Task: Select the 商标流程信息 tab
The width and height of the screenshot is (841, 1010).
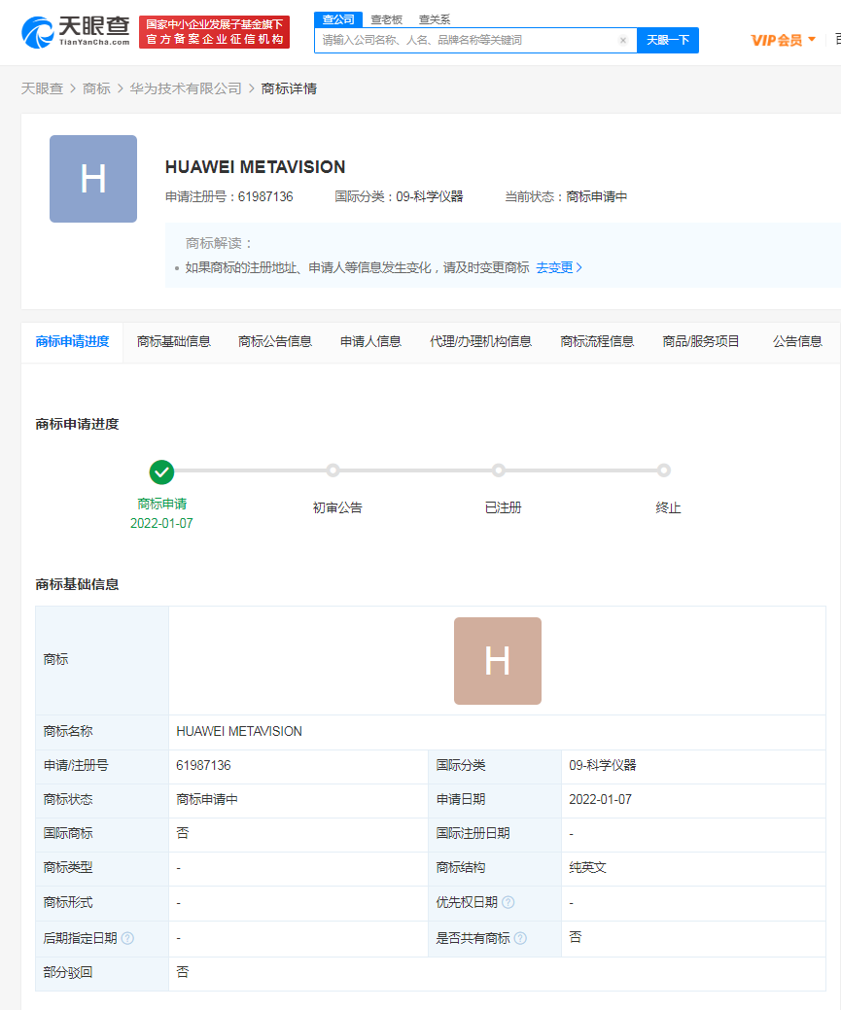Action: click(597, 342)
